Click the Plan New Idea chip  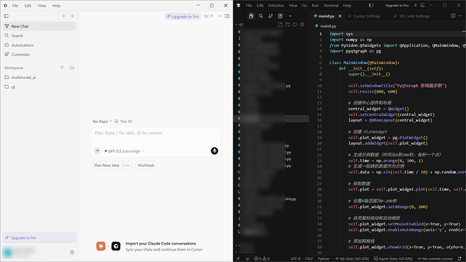click(x=111, y=165)
